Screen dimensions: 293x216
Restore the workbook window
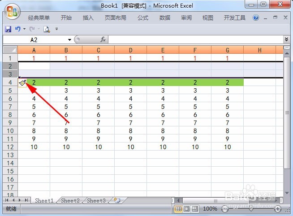(275, 17)
